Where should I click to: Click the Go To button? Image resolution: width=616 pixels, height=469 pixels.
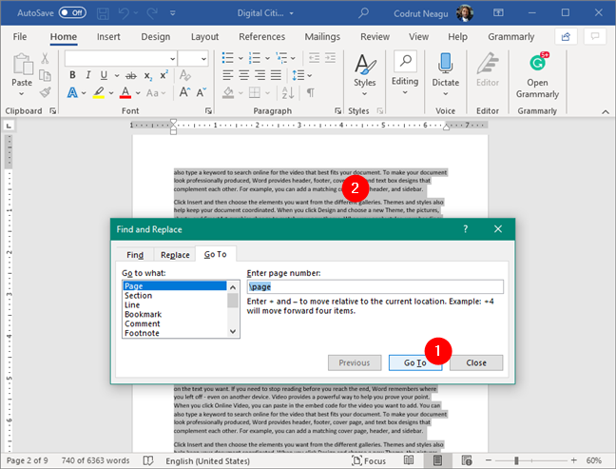pyautogui.click(x=415, y=362)
